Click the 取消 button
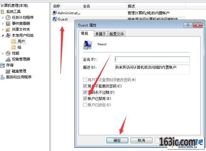 coord(141,140)
